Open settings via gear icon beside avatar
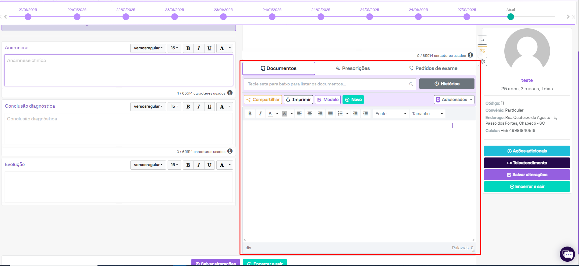 coord(483,61)
